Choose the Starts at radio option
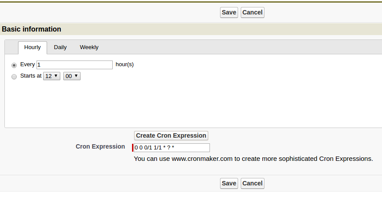 pyautogui.click(x=14, y=76)
